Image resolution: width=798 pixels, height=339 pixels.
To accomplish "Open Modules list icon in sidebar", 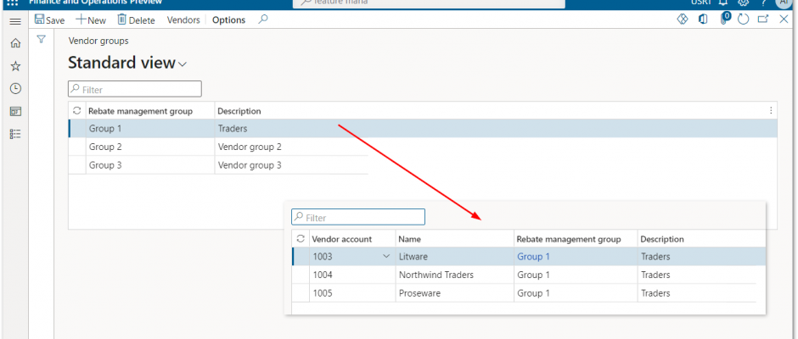I will (16, 134).
